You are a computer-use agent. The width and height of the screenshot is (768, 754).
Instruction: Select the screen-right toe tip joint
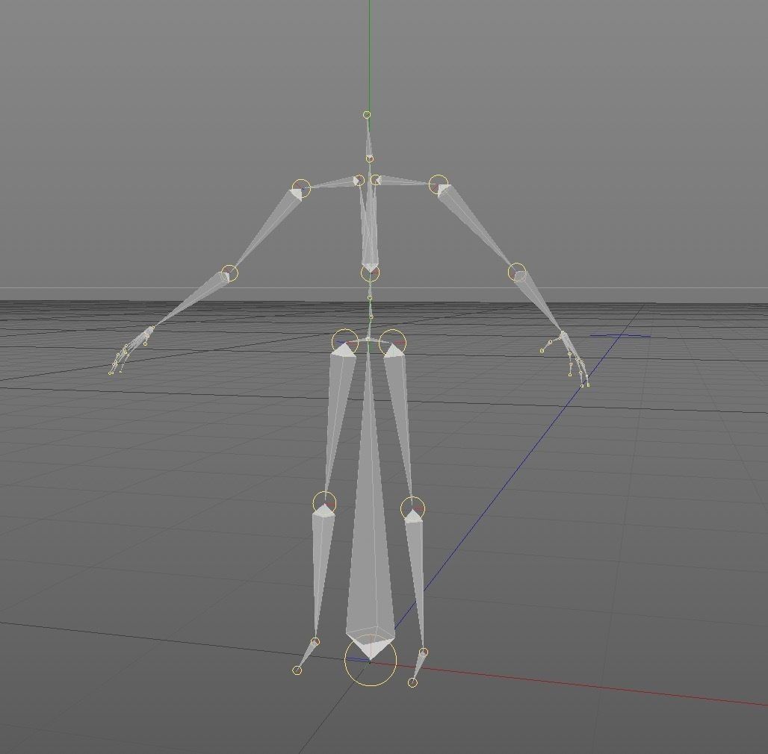pyautogui.click(x=412, y=682)
